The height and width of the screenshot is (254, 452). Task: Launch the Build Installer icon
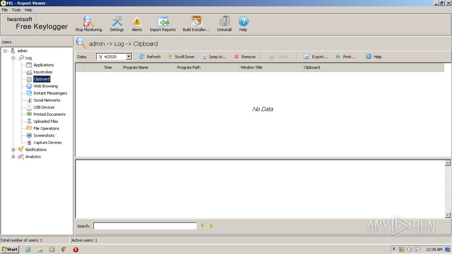(x=196, y=24)
